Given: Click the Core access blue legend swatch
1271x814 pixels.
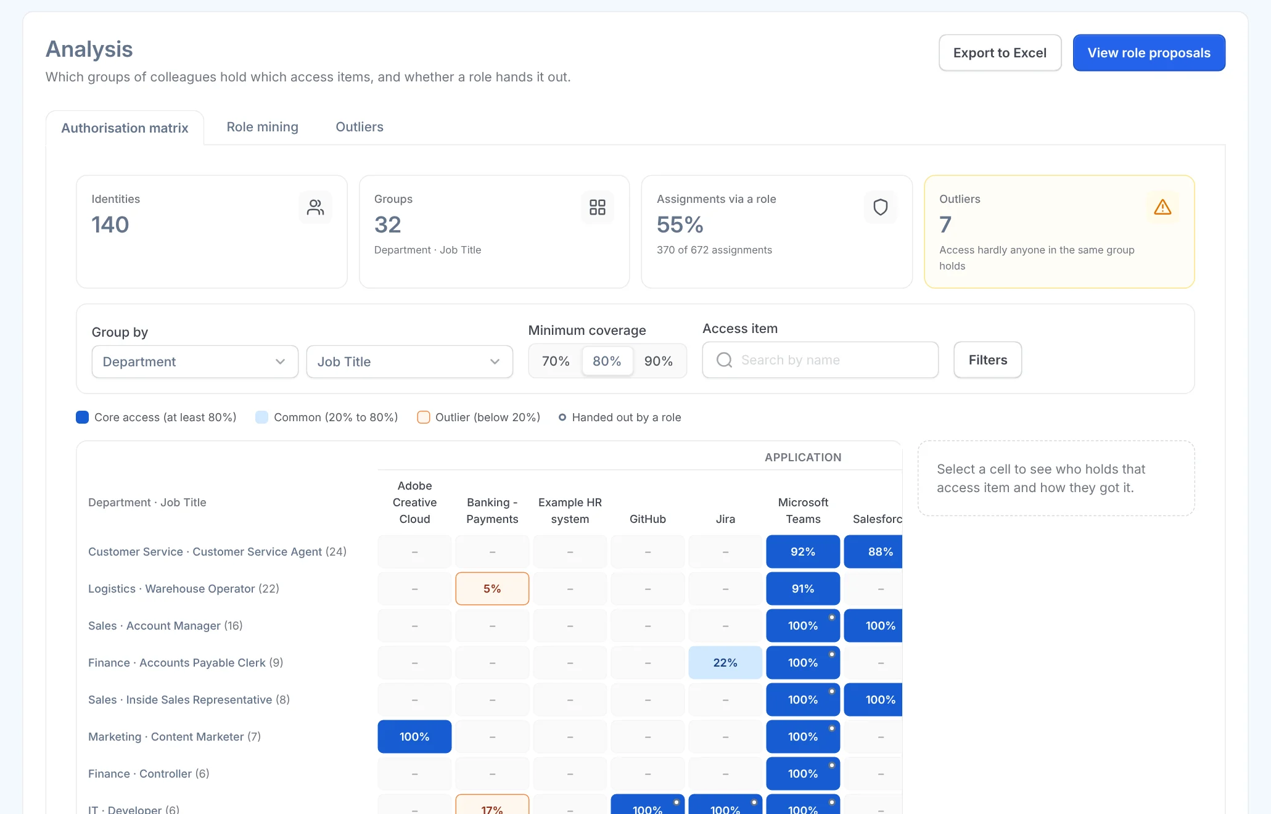Looking at the screenshot, I should 82,417.
